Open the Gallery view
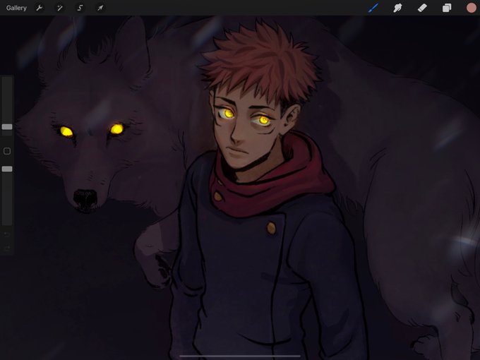The width and height of the screenshot is (480, 360). (x=16, y=8)
